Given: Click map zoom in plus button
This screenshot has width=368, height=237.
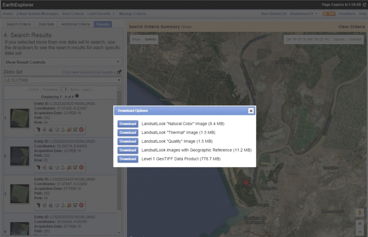Looking at the screenshot, I should coord(360,223).
